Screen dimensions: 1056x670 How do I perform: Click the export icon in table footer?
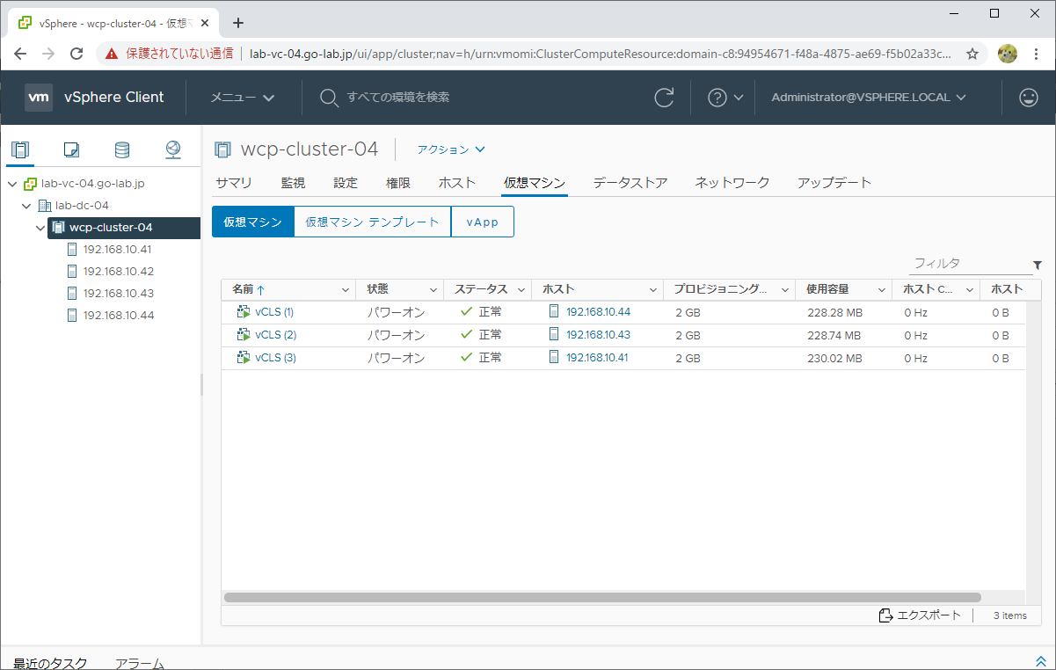pos(886,615)
